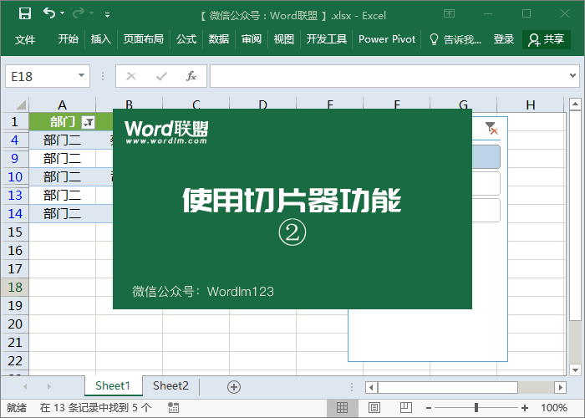The height and width of the screenshot is (418, 585).
Task: Click the clear filter icon on slicer
Action: point(491,127)
